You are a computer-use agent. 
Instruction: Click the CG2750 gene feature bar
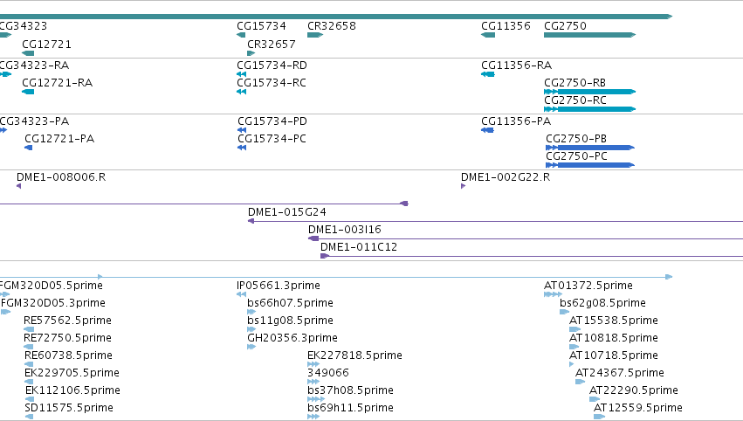[x=589, y=35]
